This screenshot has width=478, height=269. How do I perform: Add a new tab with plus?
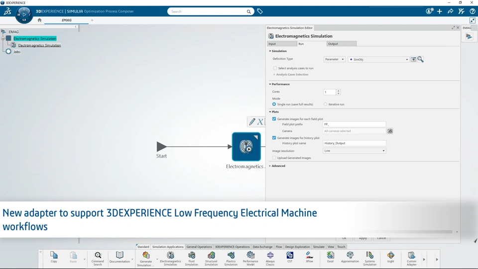pyautogui.click(x=92, y=20)
